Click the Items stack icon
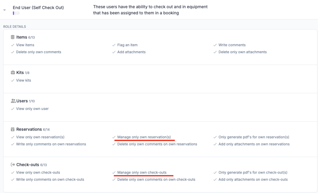Screen dimensions: 318x193 [x=13, y=37]
